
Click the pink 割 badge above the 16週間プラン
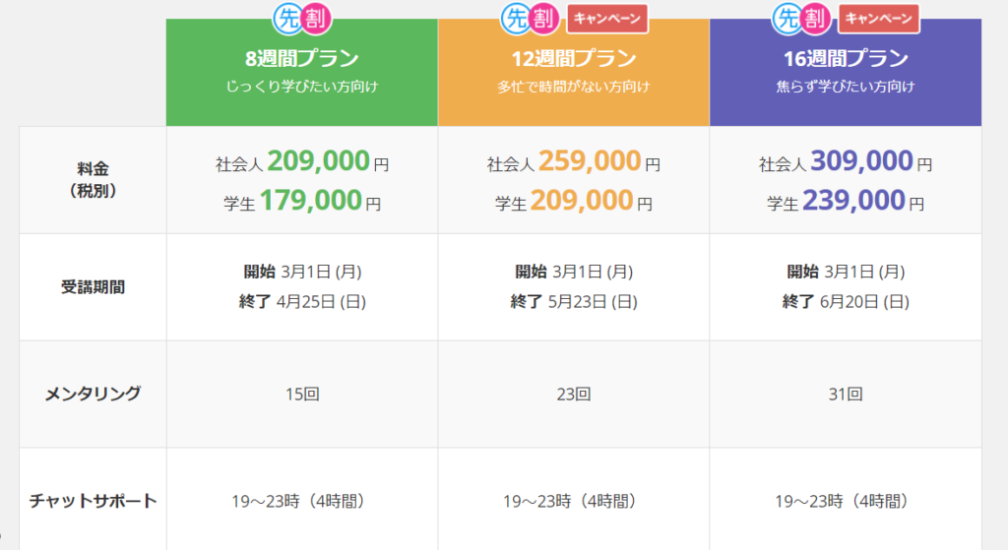click(815, 19)
